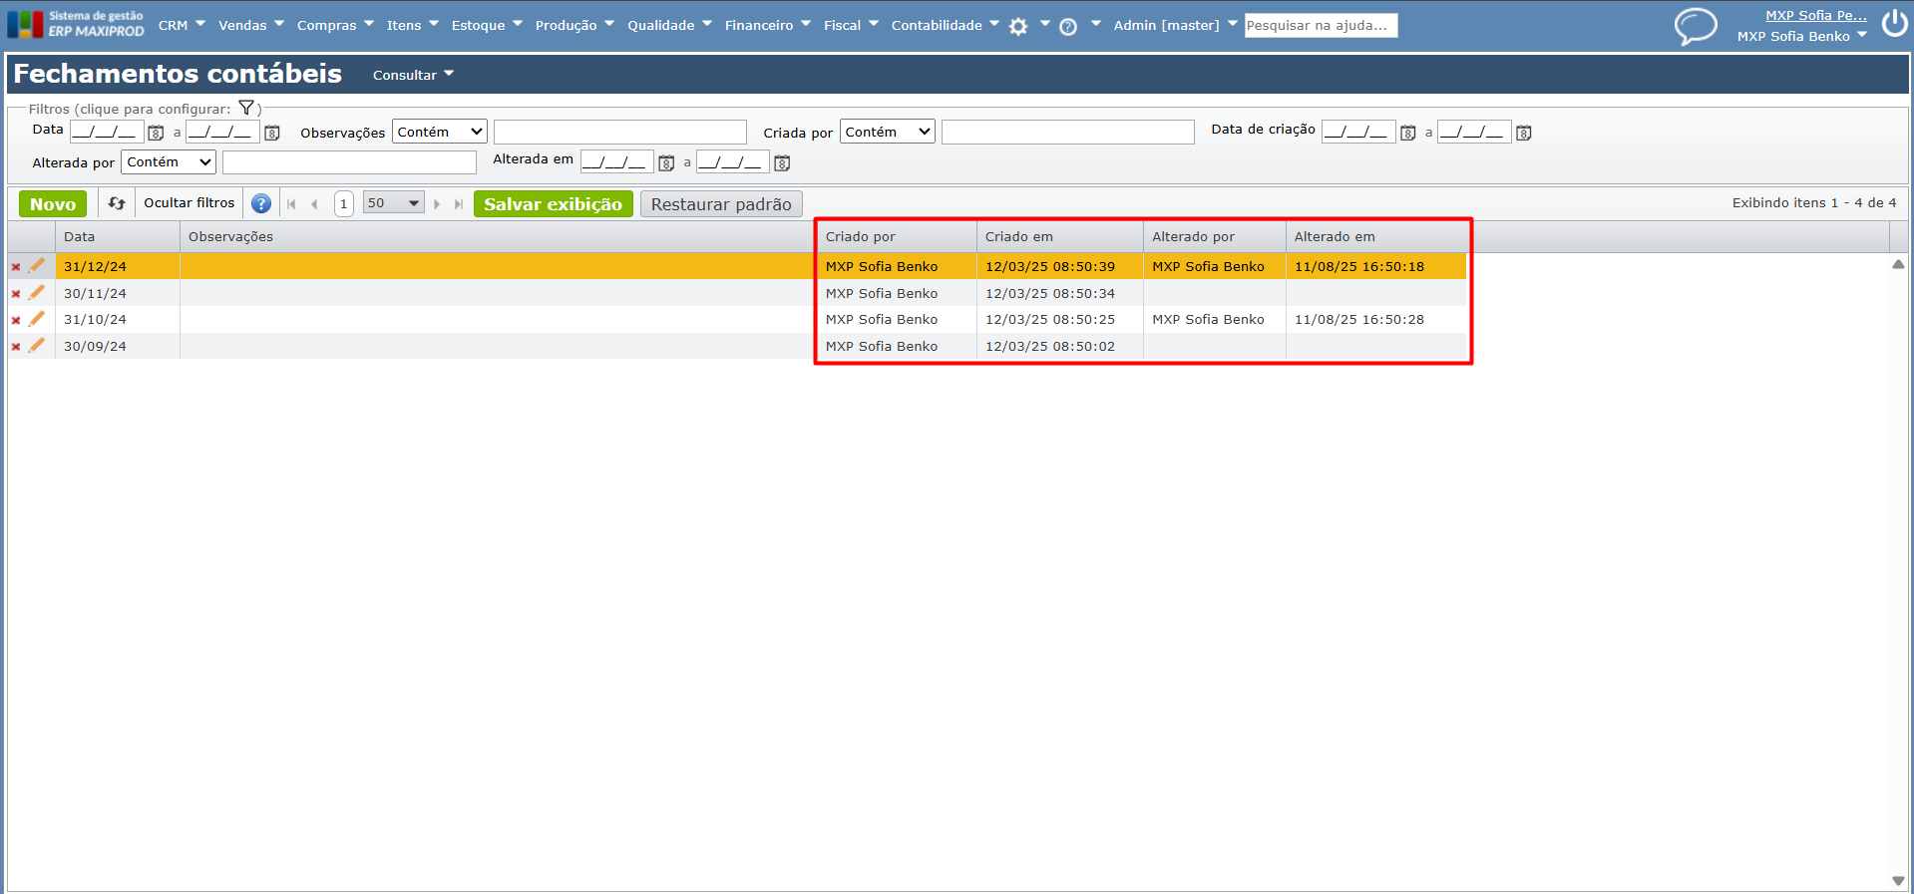
Task: Click the ERP MAXIPROD logo
Action: coord(76,24)
